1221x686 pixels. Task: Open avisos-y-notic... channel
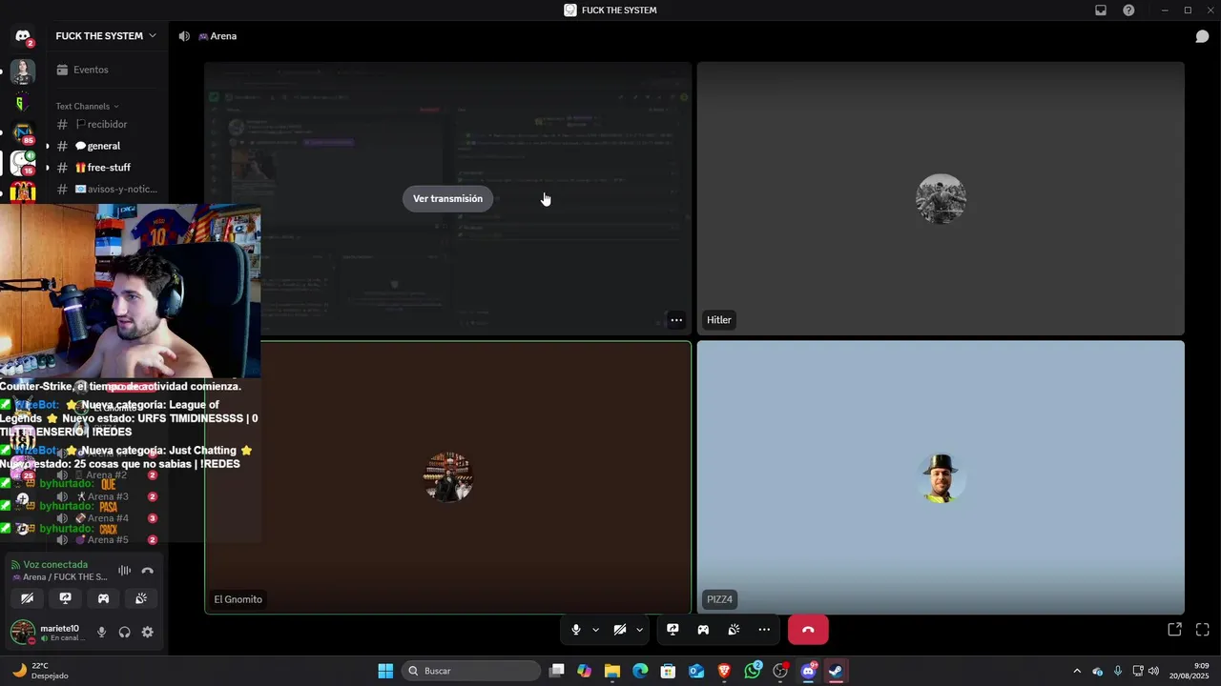coord(106,189)
